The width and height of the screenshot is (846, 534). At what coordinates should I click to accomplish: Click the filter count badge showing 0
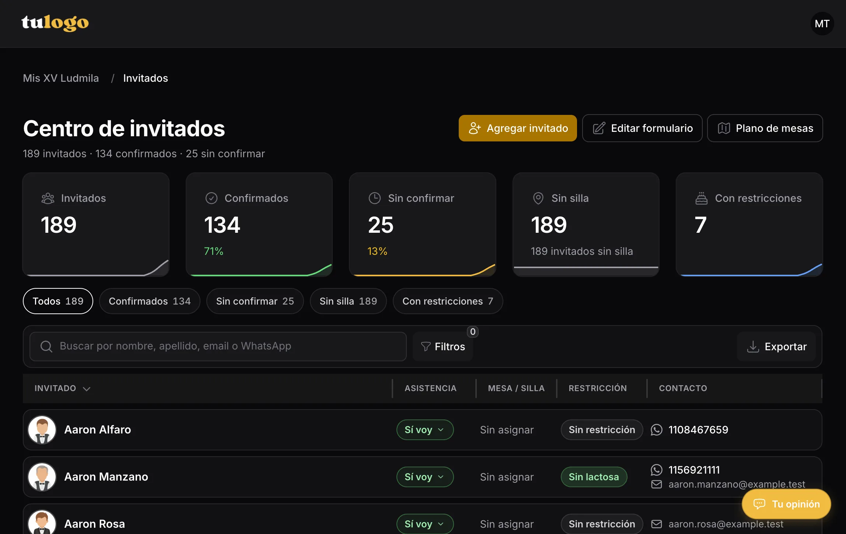coord(473,331)
